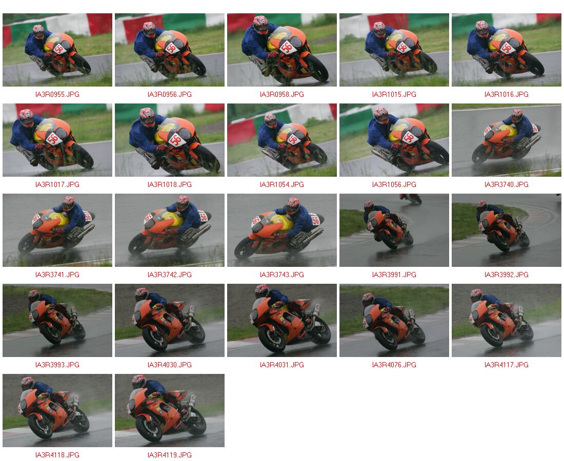Open thumbnail image IA3R3743.JPG
564x461 pixels.
tap(281, 230)
